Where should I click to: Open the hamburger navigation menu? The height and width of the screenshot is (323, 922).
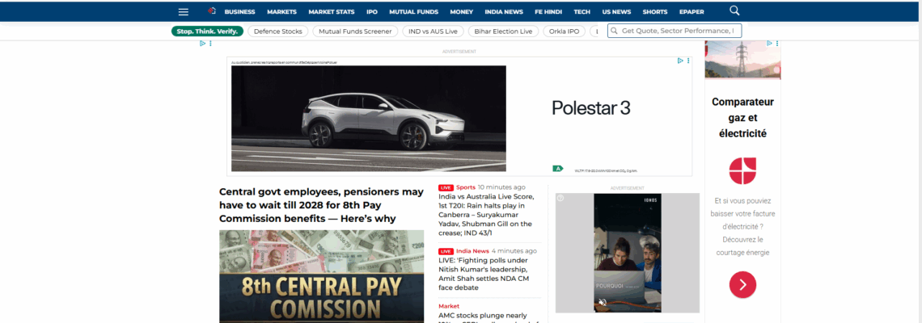click(x=184, y=11)
